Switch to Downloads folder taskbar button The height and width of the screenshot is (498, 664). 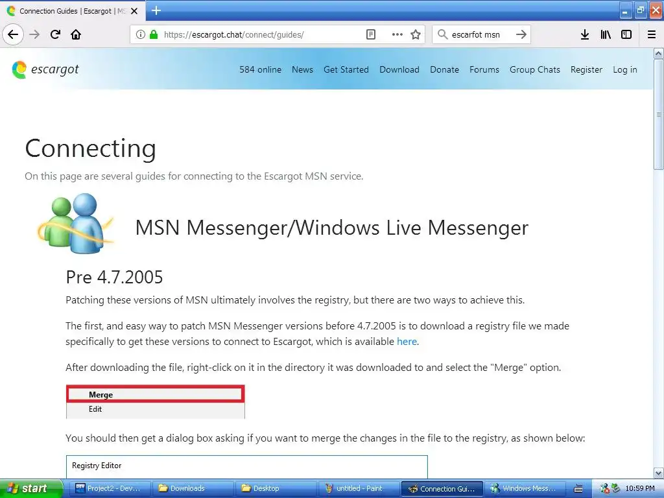point(192,488)
